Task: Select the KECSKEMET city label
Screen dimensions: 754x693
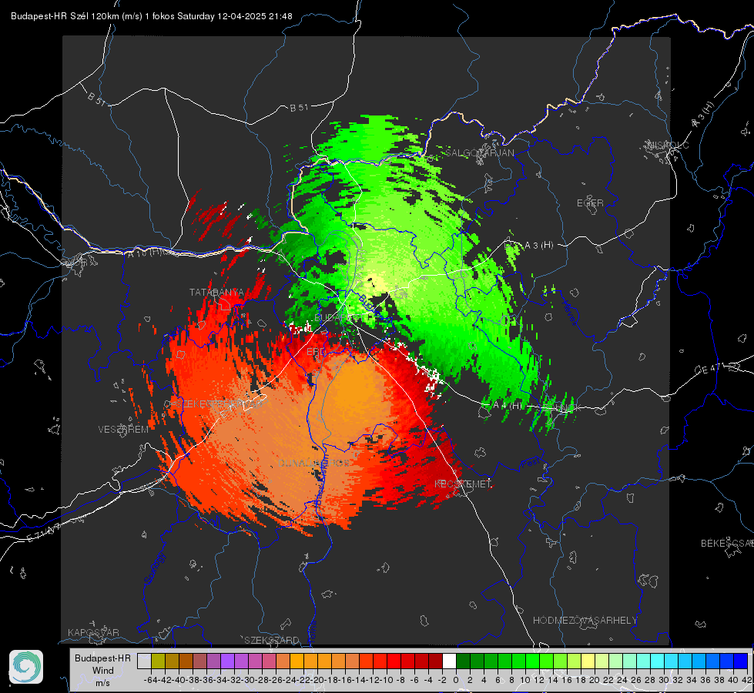Action: click(463, 484)
